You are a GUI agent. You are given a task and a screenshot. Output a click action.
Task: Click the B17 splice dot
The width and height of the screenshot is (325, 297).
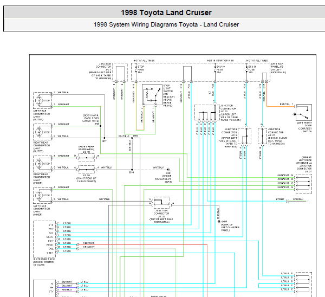[x=105, y=138]
